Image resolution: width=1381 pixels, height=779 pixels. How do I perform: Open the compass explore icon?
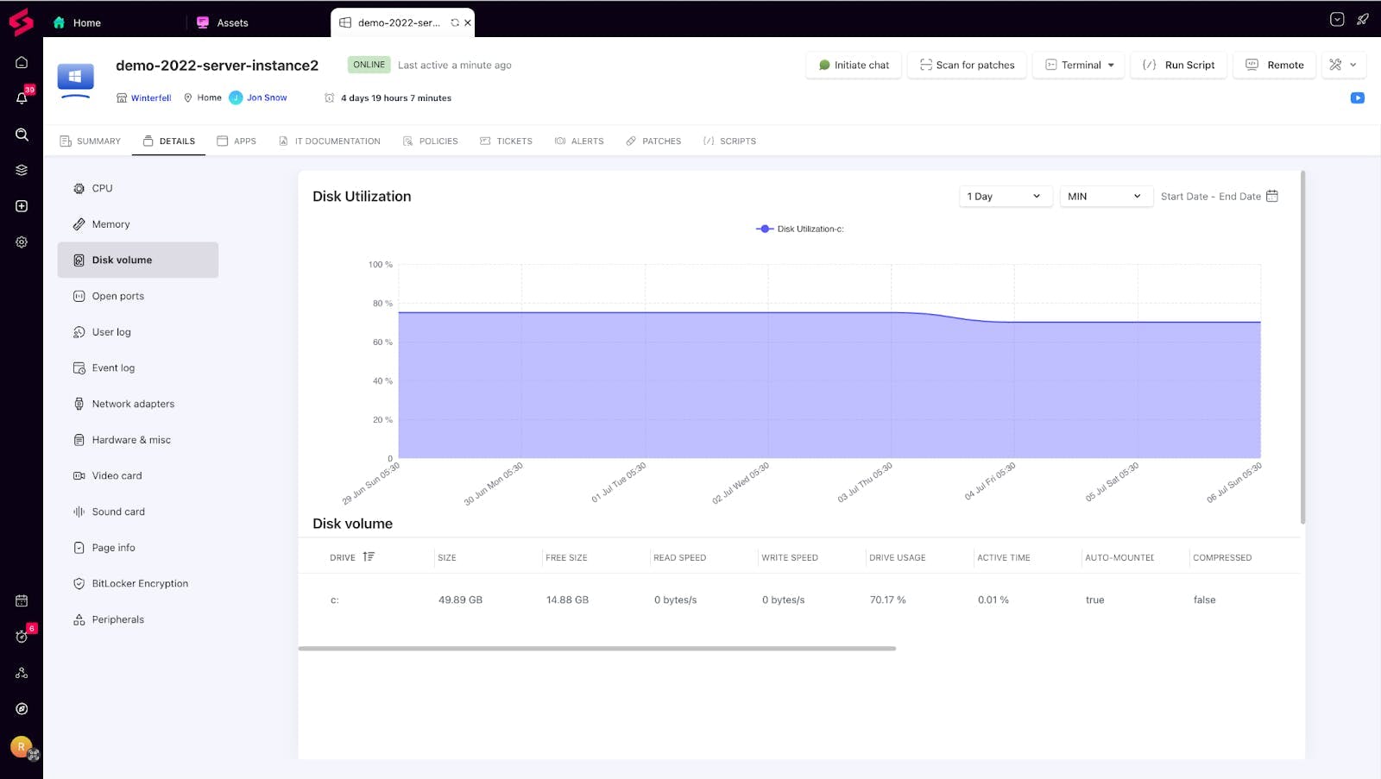click(22, 709)
